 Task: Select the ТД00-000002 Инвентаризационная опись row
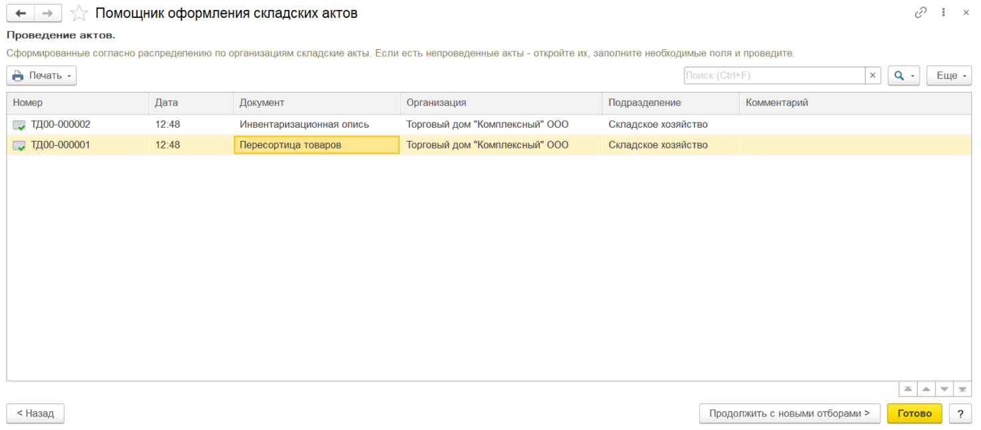coord(304,124)
